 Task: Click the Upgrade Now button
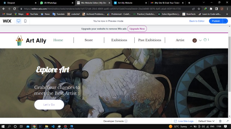pyautogui.click(x=137, y=29)
